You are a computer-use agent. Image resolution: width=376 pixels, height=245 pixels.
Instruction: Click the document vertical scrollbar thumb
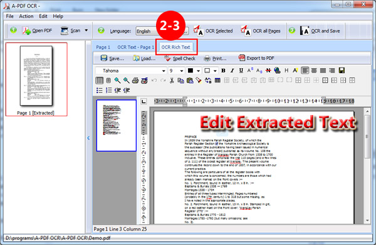(x=367, y=136)
